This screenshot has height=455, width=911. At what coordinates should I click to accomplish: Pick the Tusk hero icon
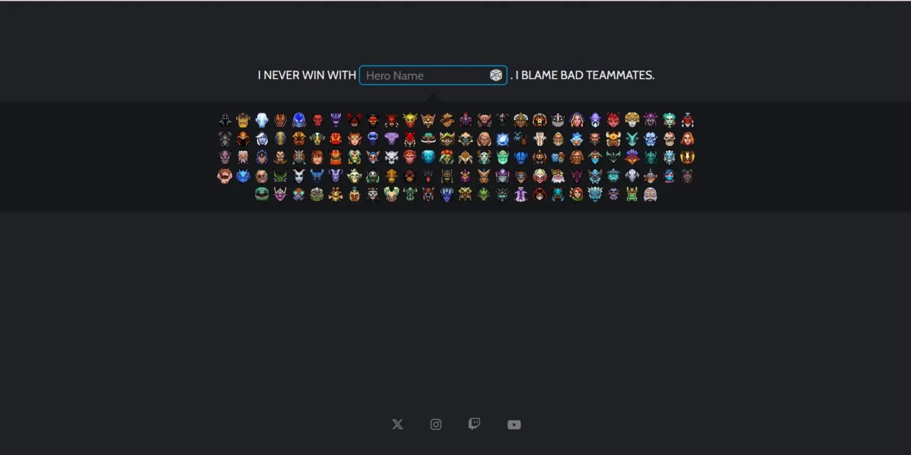[x=373, y=194]
